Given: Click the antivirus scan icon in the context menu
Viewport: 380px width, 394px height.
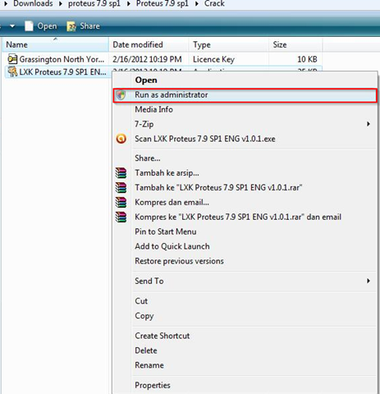Looking at the screenshot, I should (x=121, y=139).
